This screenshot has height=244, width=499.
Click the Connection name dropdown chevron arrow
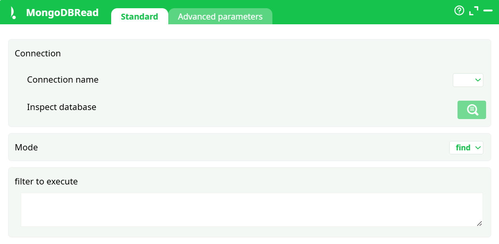[477, 80]
